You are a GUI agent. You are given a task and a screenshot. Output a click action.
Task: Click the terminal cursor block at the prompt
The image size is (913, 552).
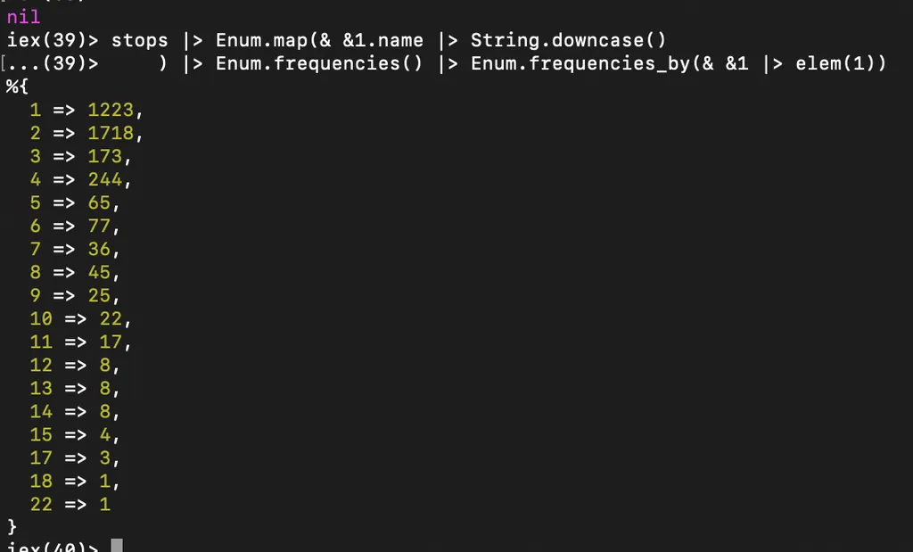pyautogui.click(x=116, y=546)
